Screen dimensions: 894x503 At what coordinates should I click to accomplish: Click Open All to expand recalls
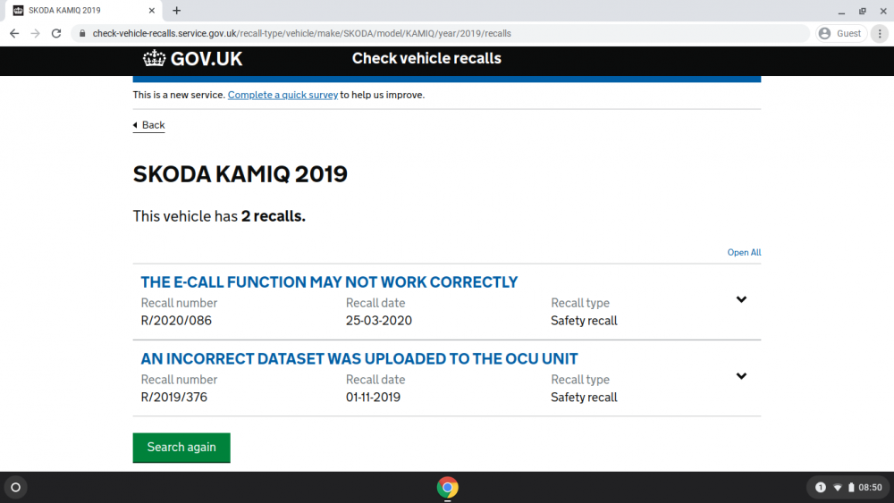tap(744, 252)
